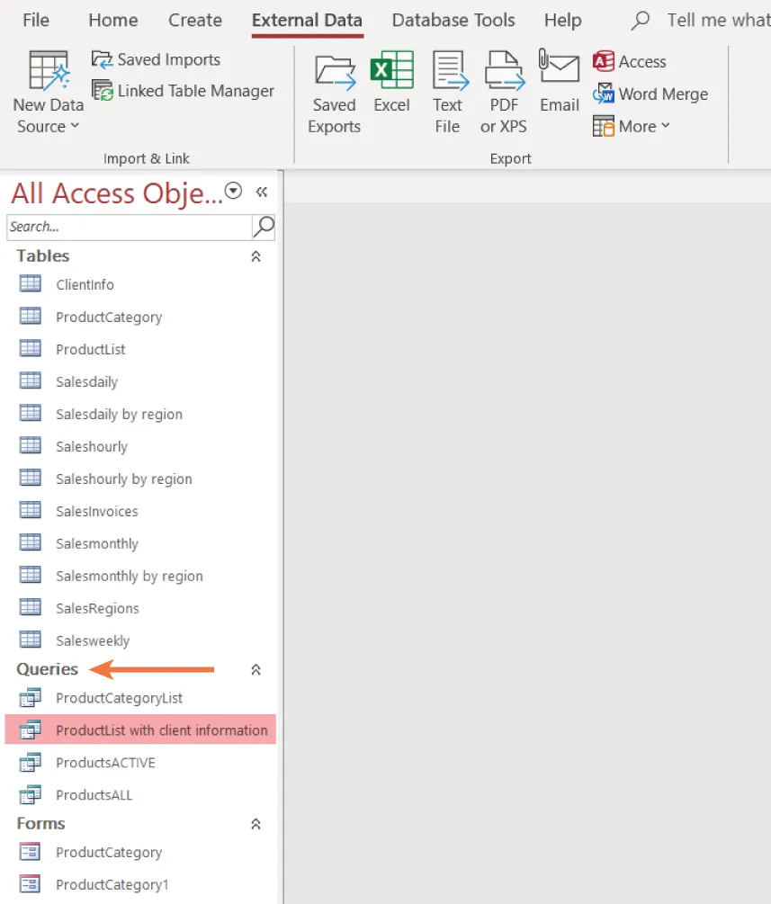Screen dimensions: 771x904
Task: Start a Word Merge
Action: point(650,94)
